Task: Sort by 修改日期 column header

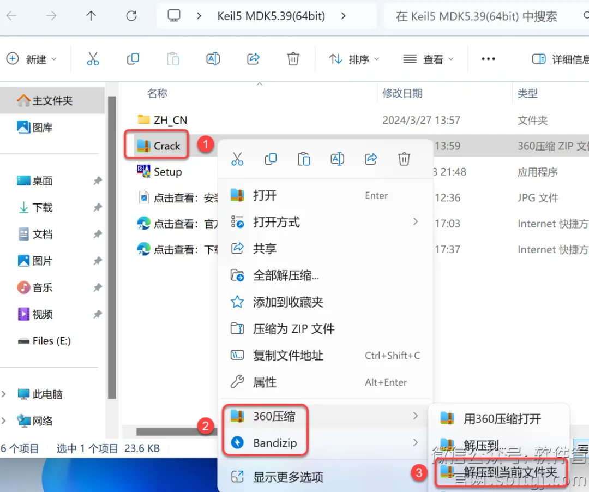Action: (402, 93)
